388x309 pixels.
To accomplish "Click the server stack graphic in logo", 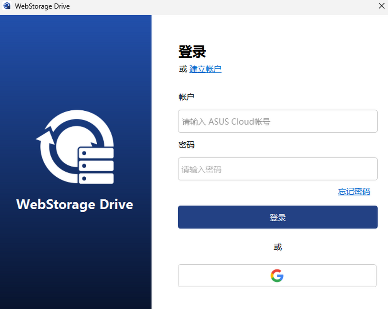I will tap(96, 166).
